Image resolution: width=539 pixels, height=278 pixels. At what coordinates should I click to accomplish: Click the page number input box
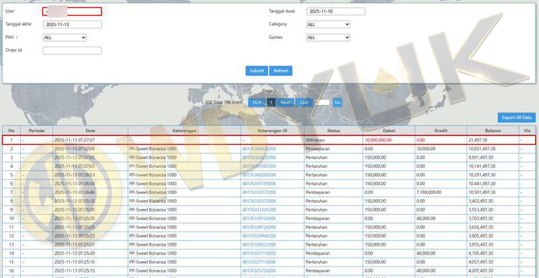(x=322, y=102)
